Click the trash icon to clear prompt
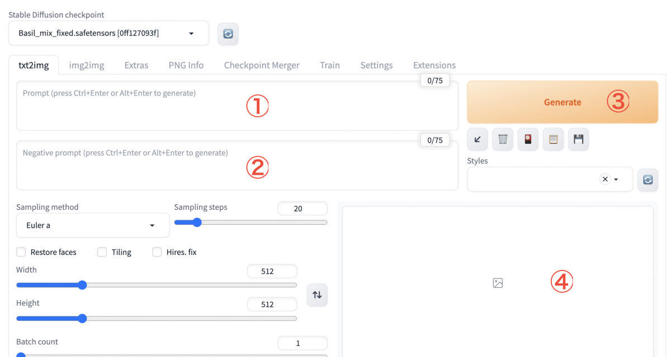This screenshot has width=671, height=357. point(503,139)
